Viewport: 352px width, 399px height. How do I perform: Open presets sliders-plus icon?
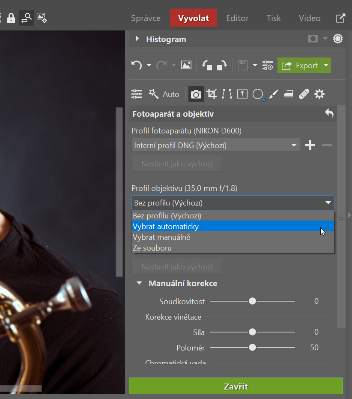click(x=268, y=65)
